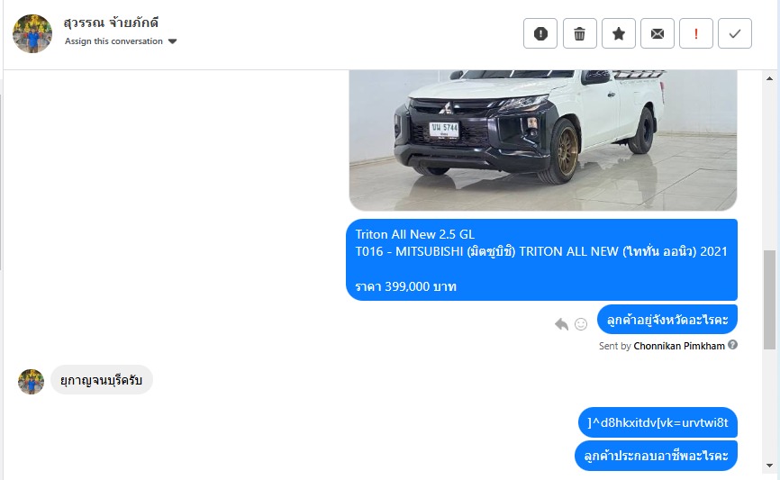780x480 pixels.
Task: Mark the conversation as spam with the exclamation circle icon
Action: (x=540, y=33)
